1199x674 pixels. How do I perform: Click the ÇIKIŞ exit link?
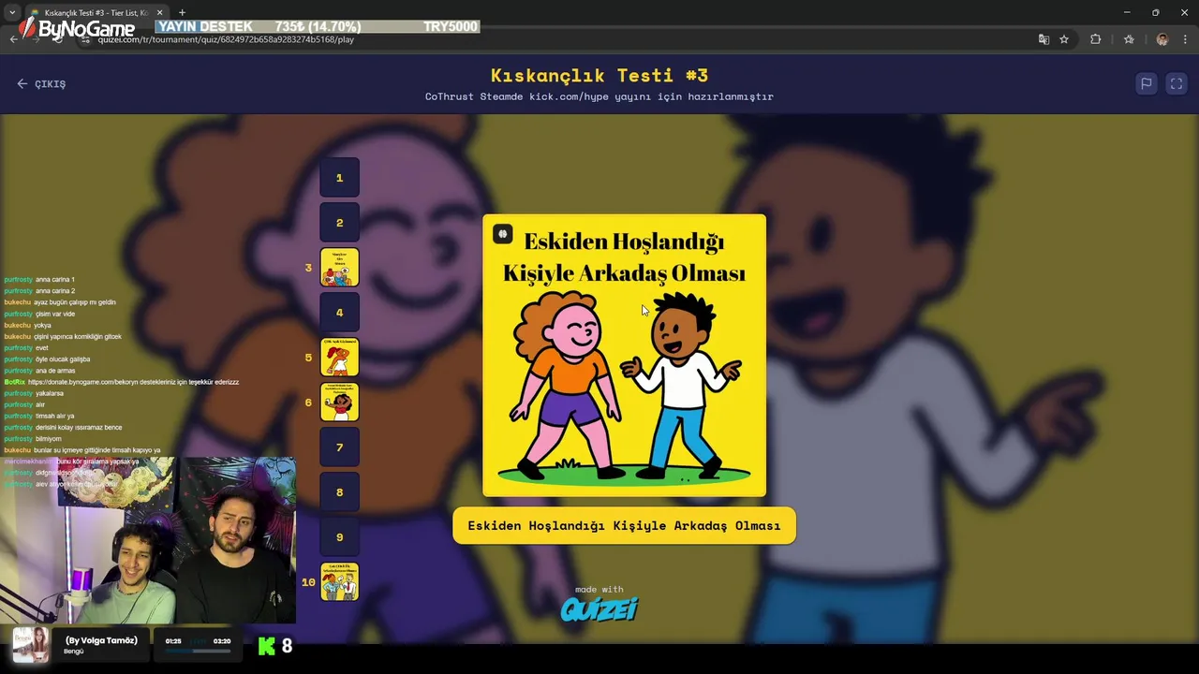[41, 84]
